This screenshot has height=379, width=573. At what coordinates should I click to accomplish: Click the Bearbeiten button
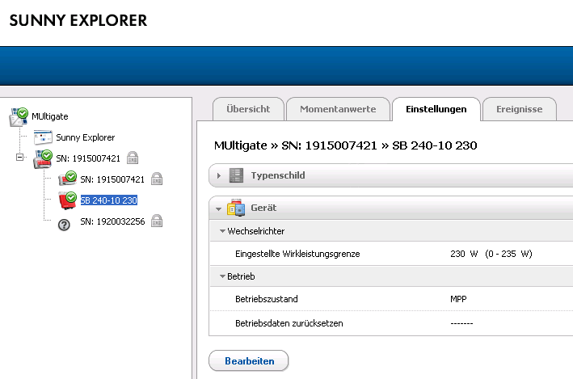click(248, 360)
